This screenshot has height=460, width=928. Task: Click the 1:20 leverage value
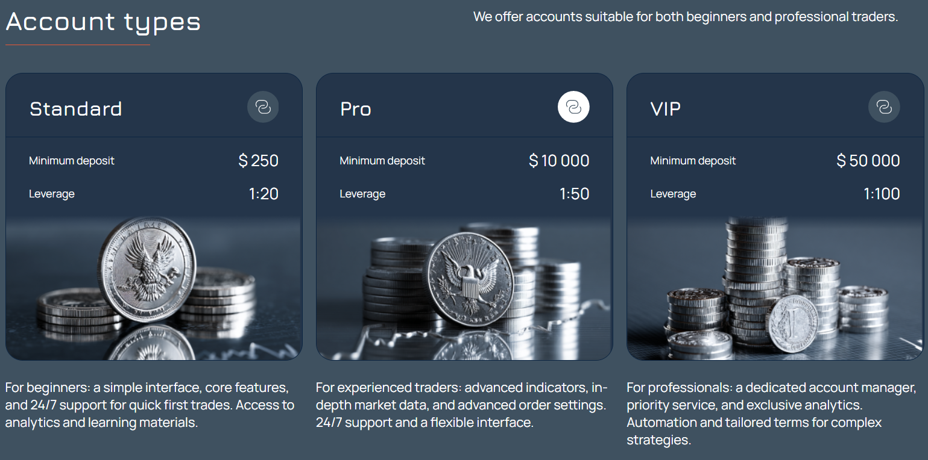click(264, 194)
